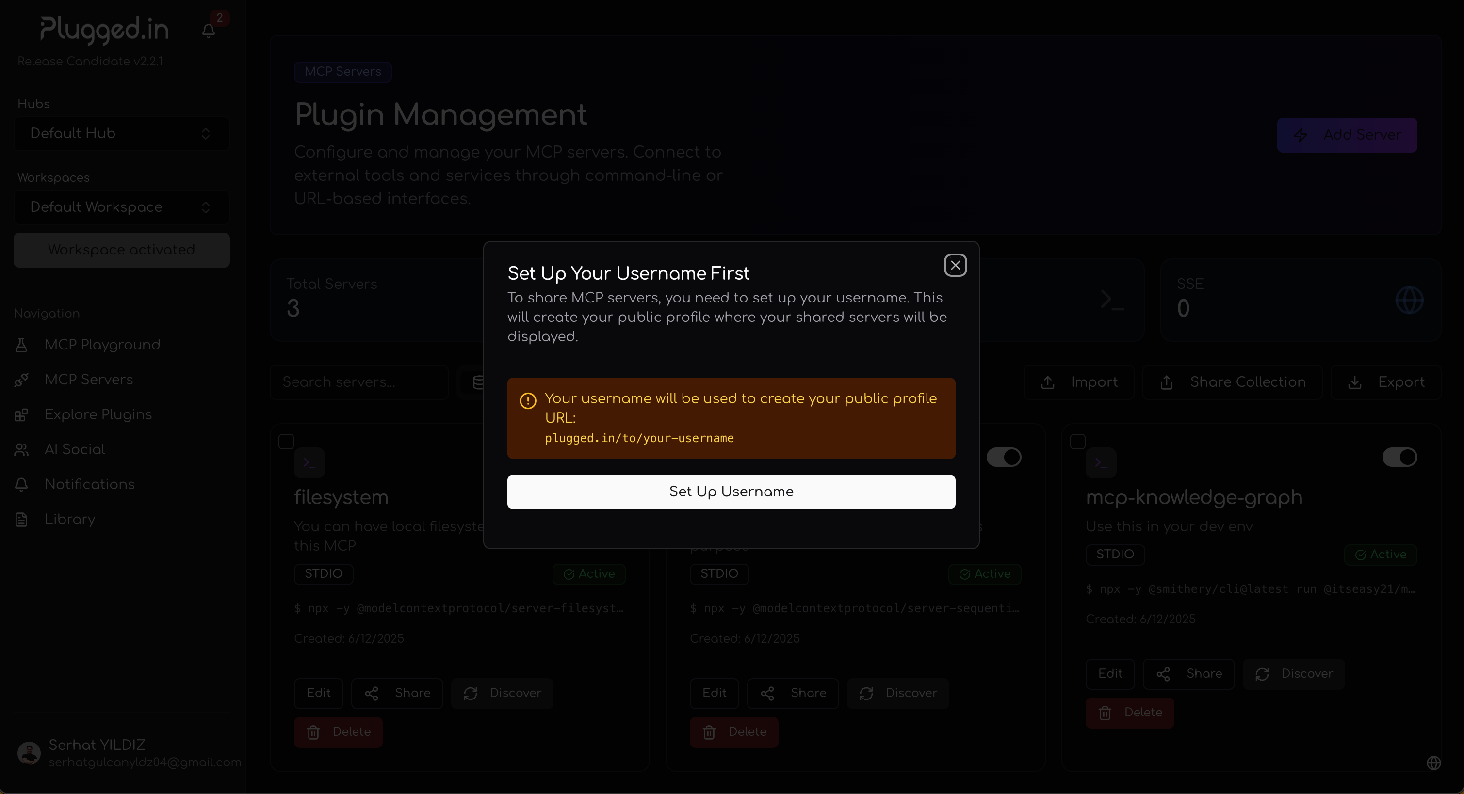This screenshot has height=794, width=1464.
Task: Open the notifications bell in the header
Action: pos(209,31)
